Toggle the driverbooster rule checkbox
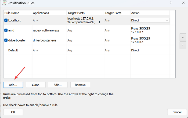Screen dimensions: 188x118 tap(6, 40)
